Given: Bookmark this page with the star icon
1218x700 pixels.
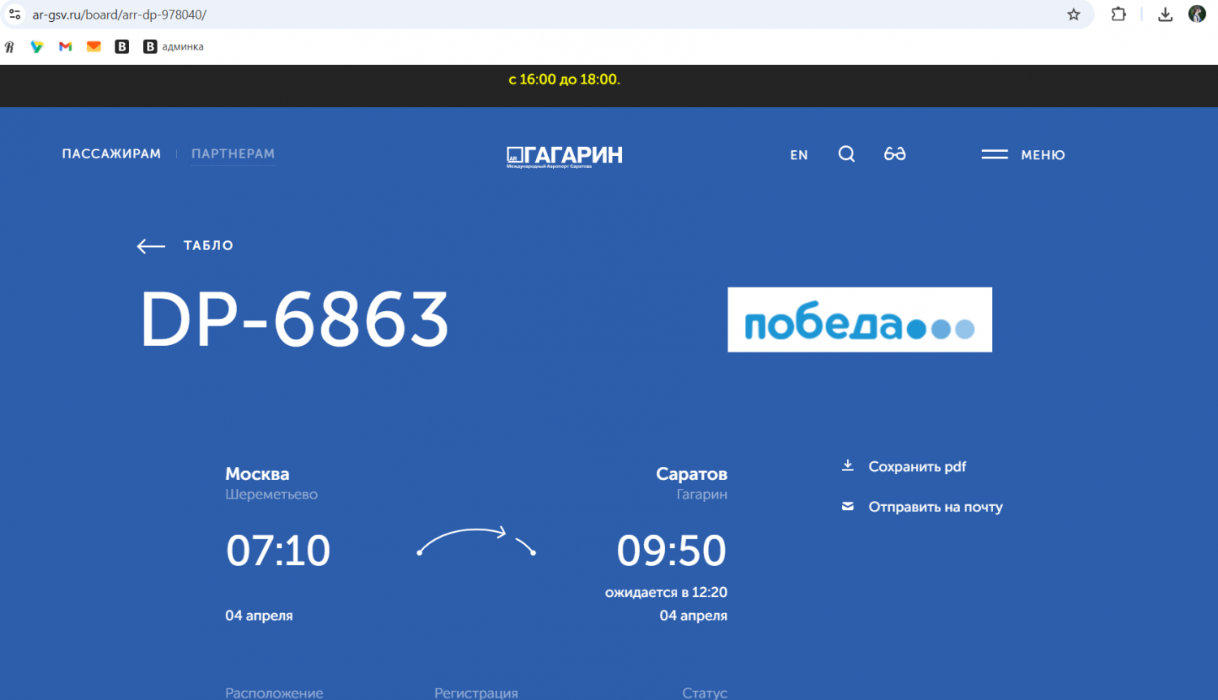Looking at the screenshot, I should [1073, 15].
